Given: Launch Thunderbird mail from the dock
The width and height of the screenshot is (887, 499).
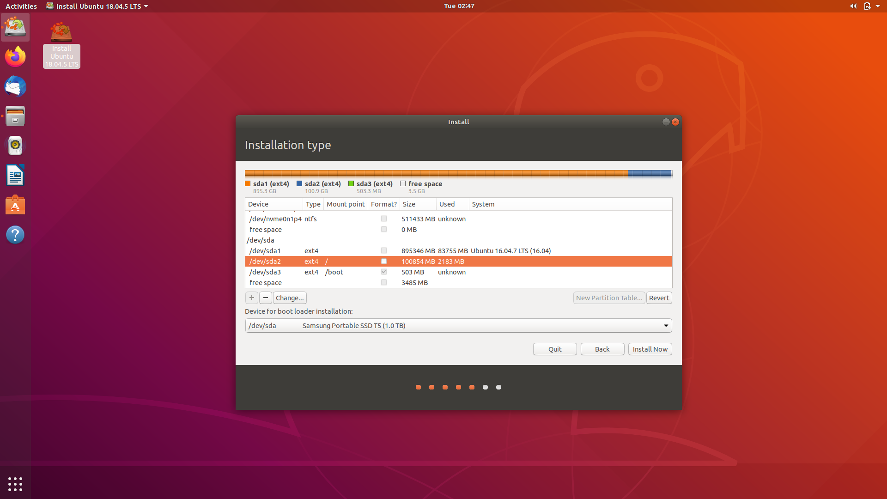Looking at the screenshot, I should click(x=15, y=86).
